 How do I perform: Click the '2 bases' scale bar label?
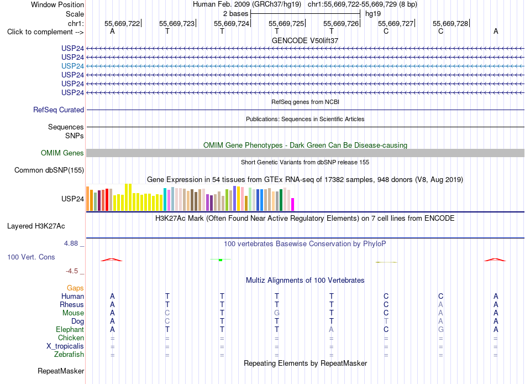tap(236, 14)
